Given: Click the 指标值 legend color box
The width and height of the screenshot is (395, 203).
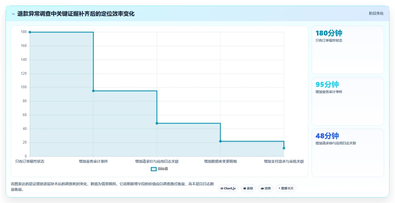Looking at the screenshot, I should tap(154, 169).
